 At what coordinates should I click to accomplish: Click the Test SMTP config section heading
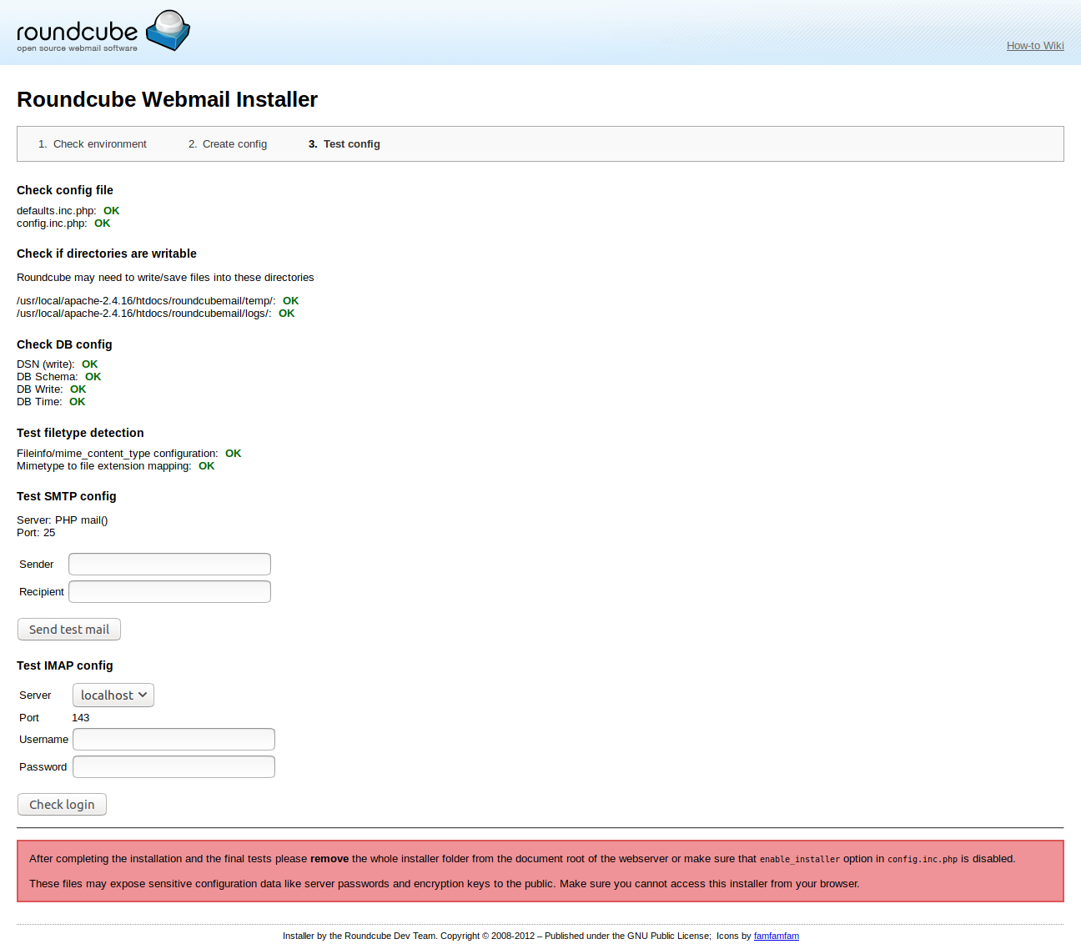click(x=66, y=495)
